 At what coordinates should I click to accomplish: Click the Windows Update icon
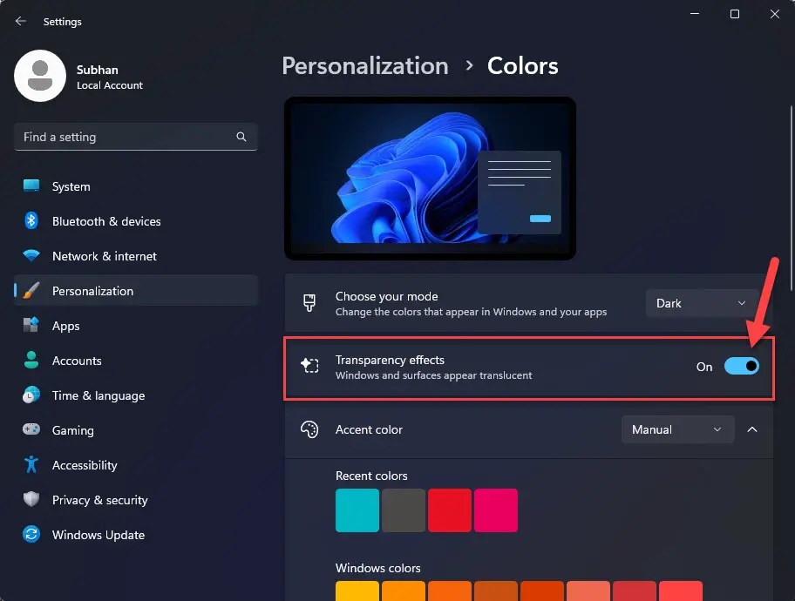click(32, 535)
